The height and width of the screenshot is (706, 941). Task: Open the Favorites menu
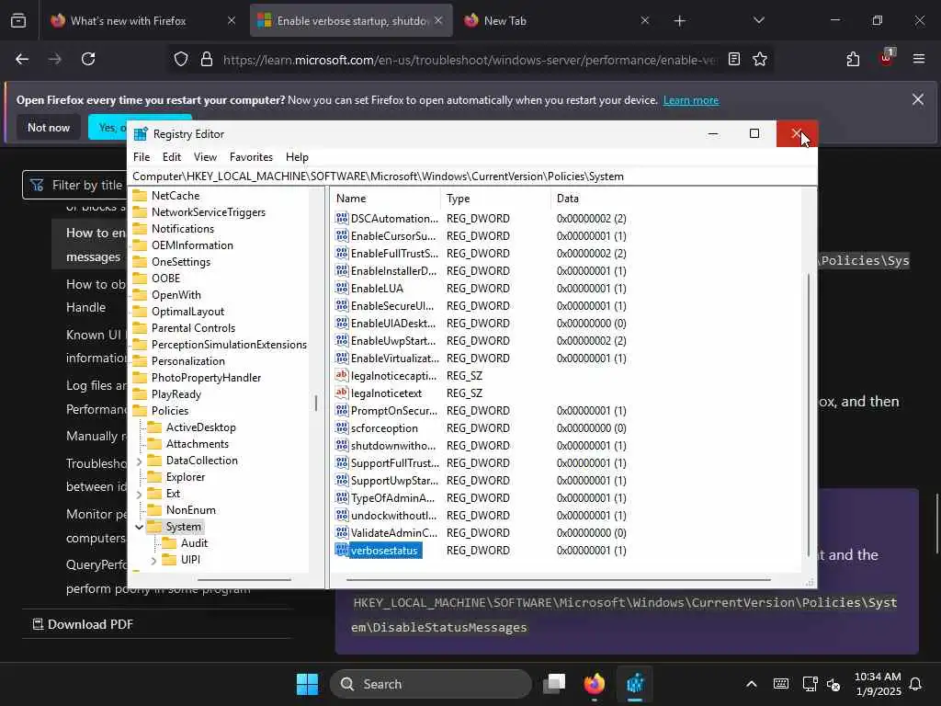pos(251,156)
